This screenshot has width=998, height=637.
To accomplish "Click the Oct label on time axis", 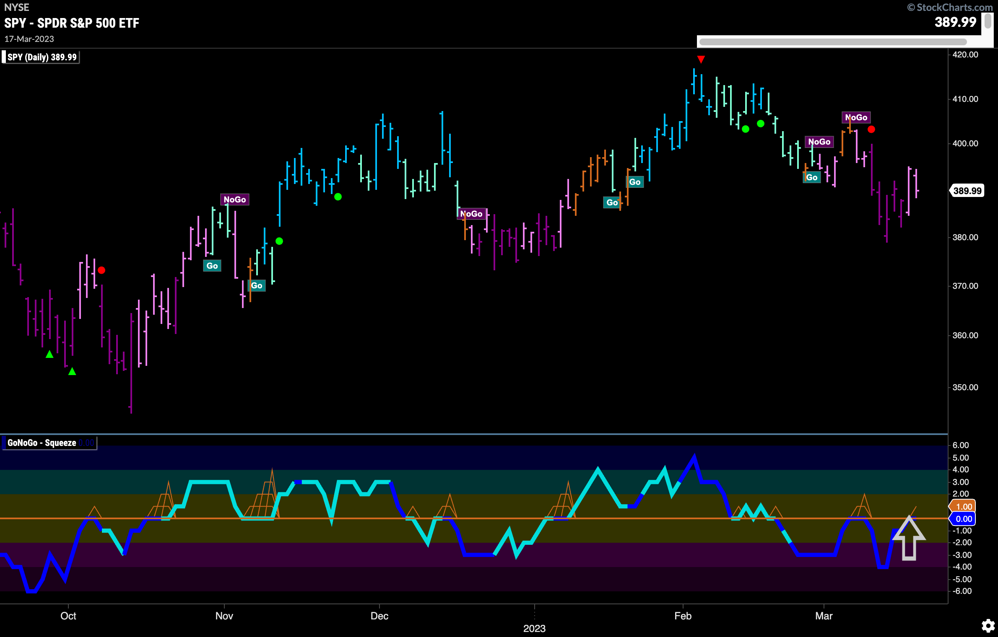I will coord(68,616).
